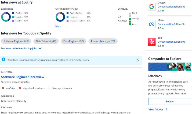Click the Neutral purple legend swatch

coord(13,21)
